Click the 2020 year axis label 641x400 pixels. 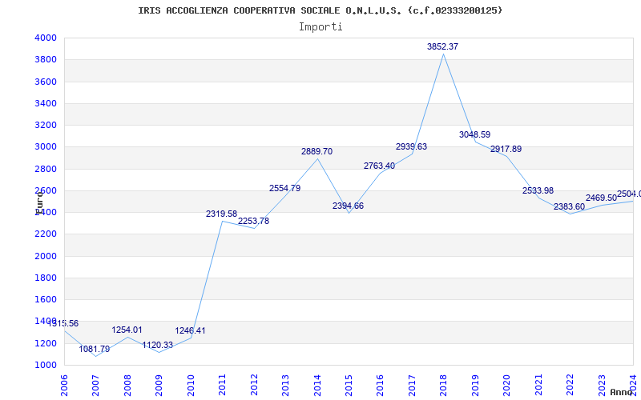point(507,386)
